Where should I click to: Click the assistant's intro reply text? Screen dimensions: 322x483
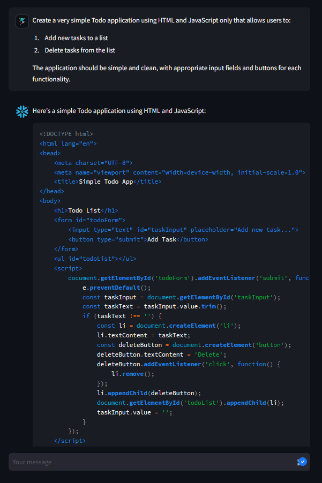click(119, 111)
